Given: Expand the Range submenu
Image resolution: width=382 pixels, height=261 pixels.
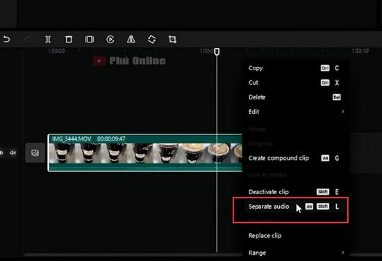Looking at the screenshot, I should click(x=295, y=253).
